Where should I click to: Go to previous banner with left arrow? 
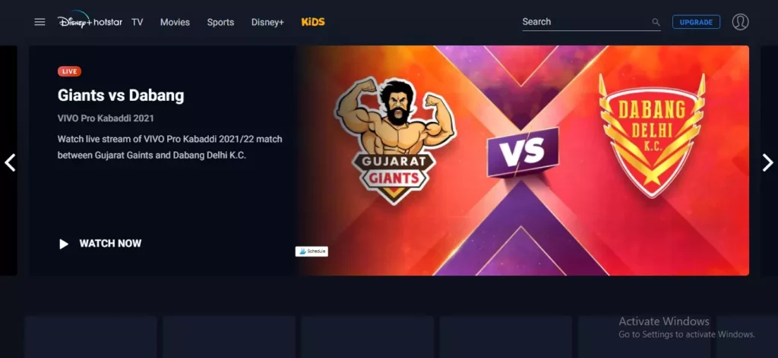coord(10,162)
